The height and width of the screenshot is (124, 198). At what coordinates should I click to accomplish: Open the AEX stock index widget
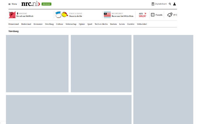point(142,15)
